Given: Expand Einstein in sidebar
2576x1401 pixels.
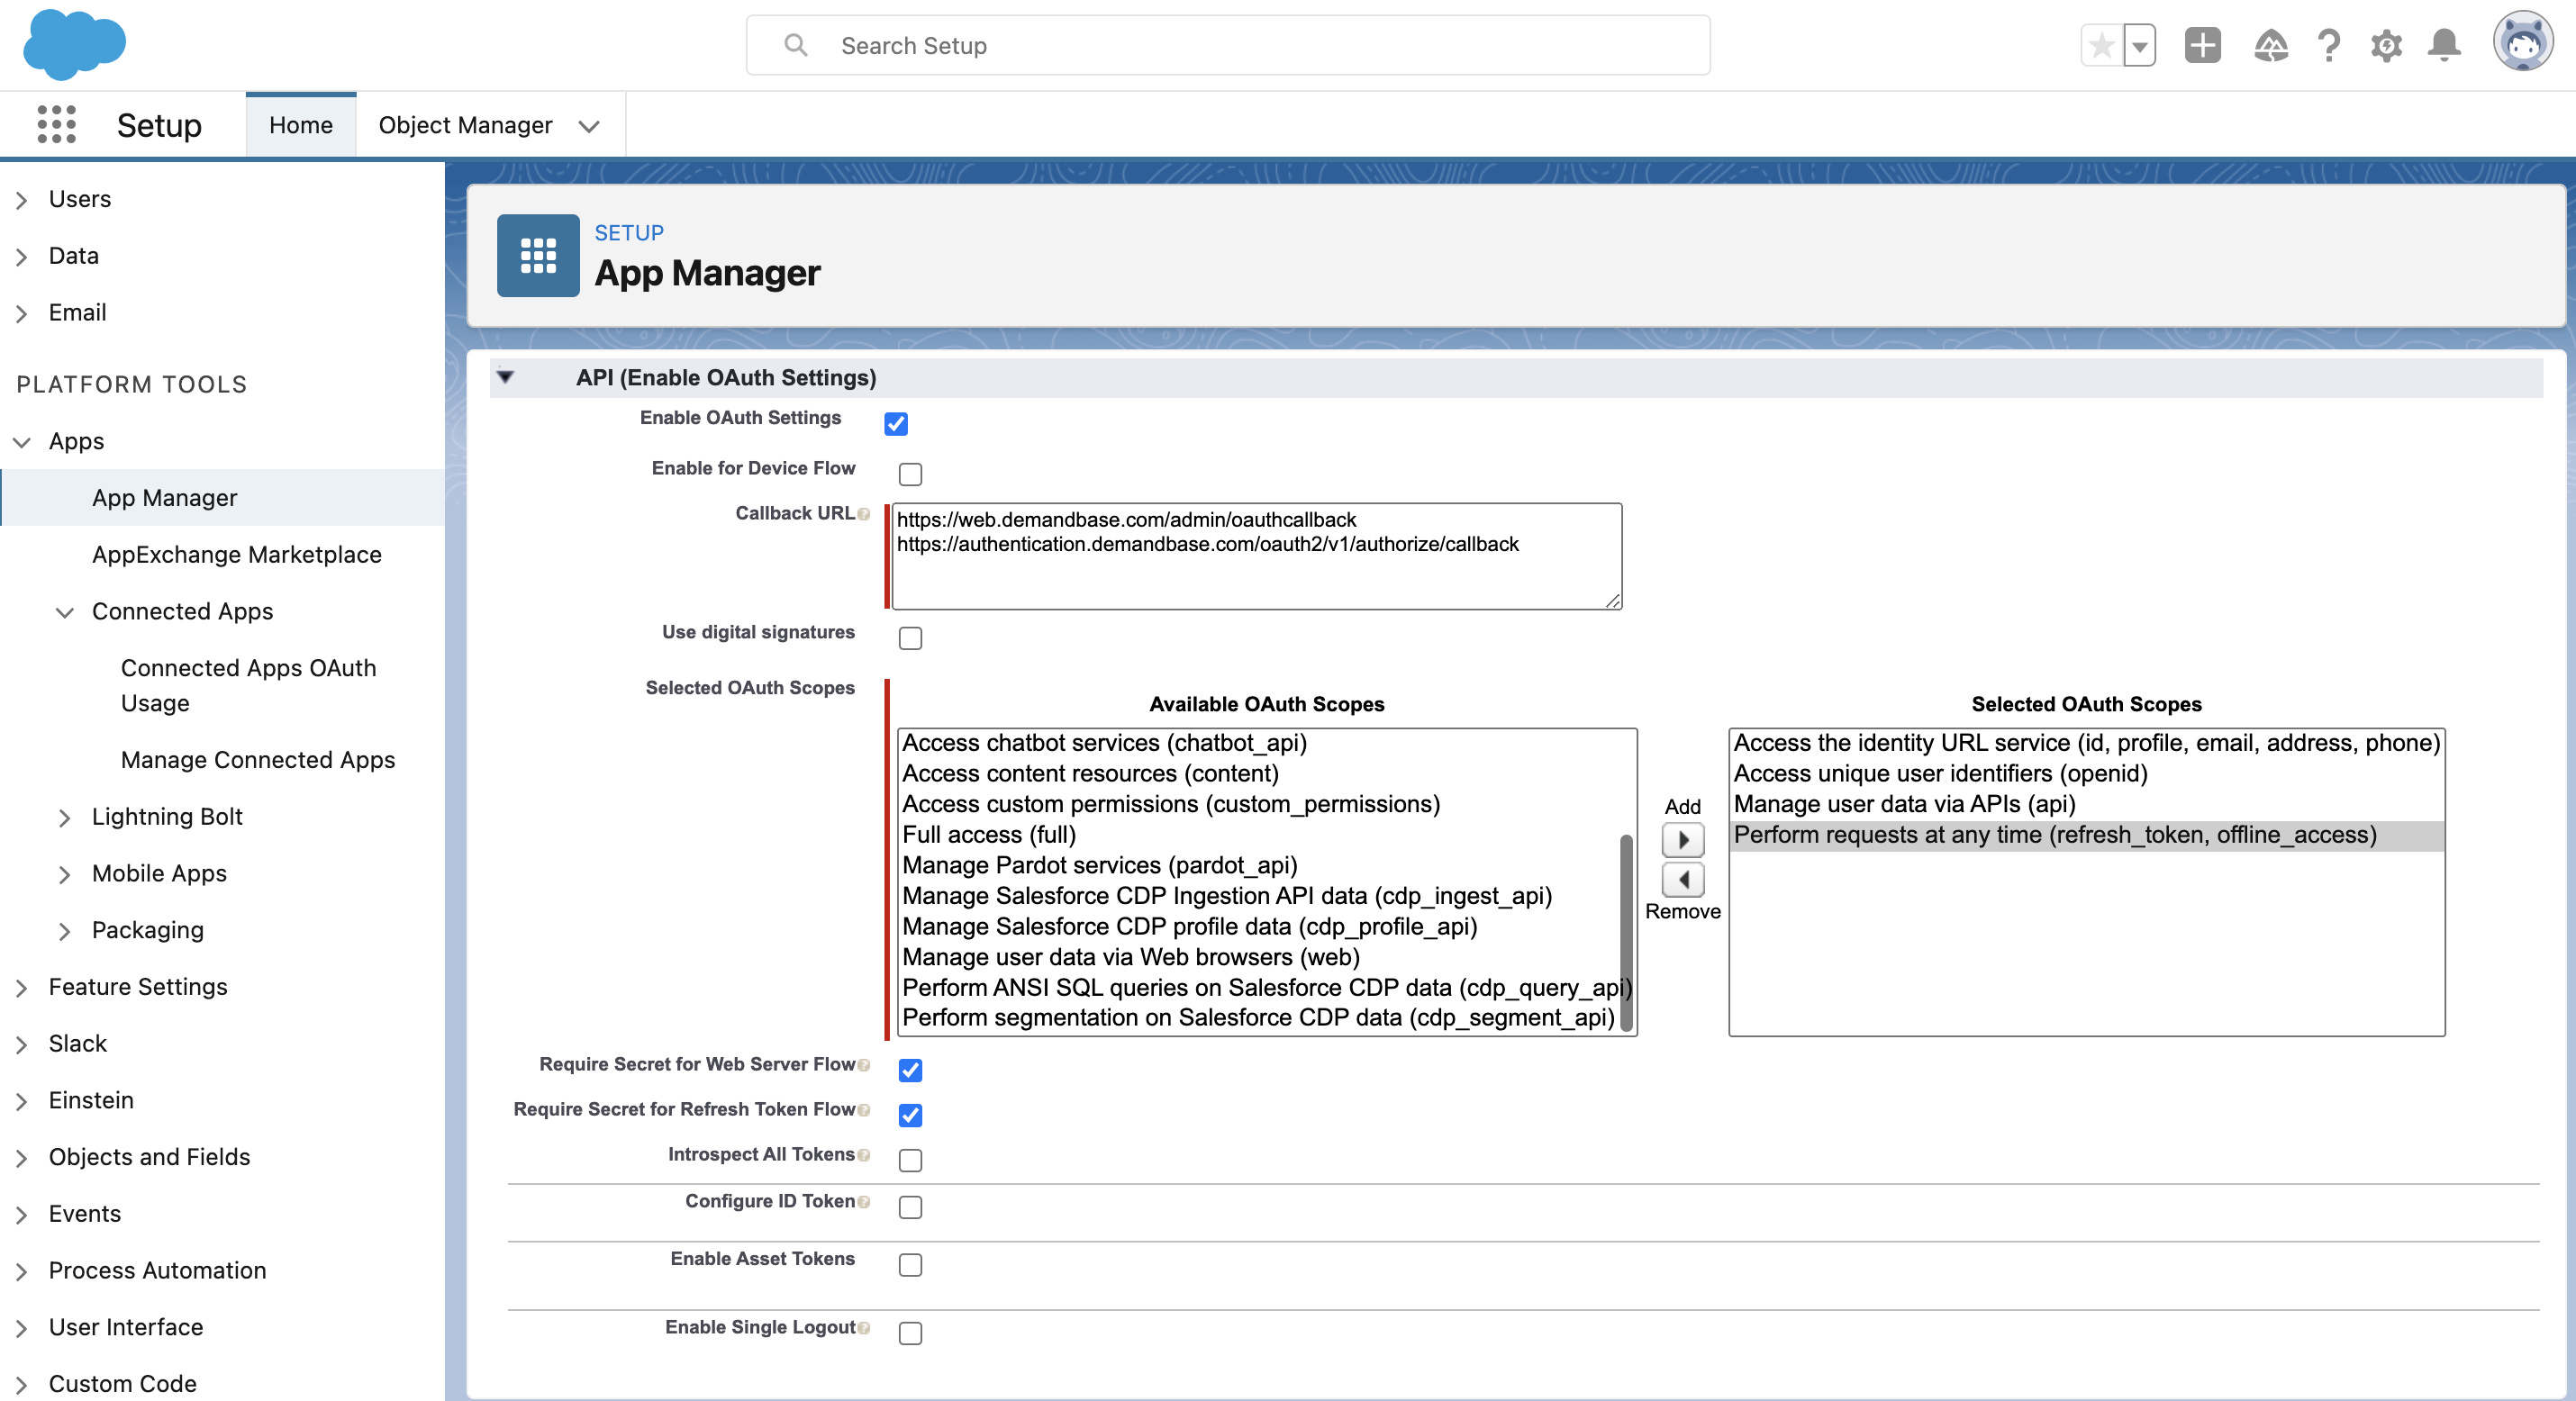Looking at the screenshot, I should tap(22, 1102).
